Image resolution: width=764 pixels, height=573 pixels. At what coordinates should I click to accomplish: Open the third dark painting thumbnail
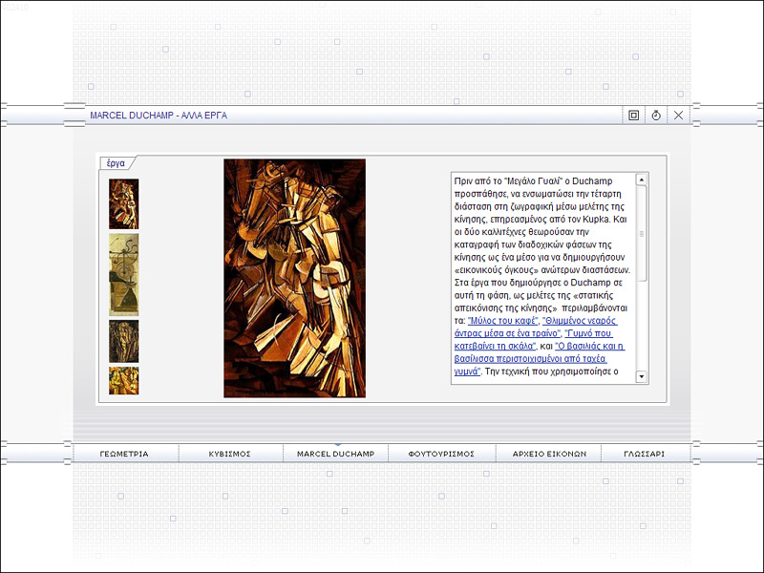124,341
